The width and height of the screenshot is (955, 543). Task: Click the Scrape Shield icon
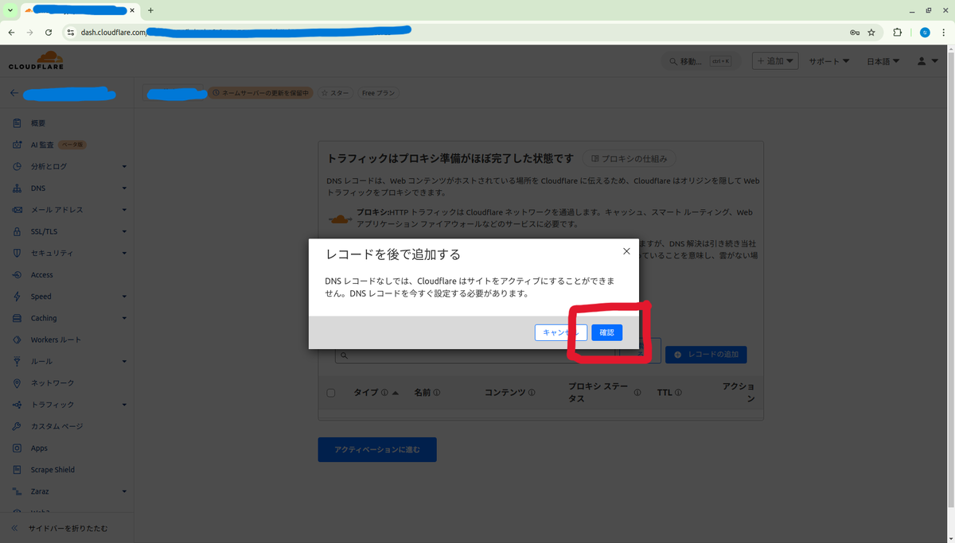(x=17, y=470)
